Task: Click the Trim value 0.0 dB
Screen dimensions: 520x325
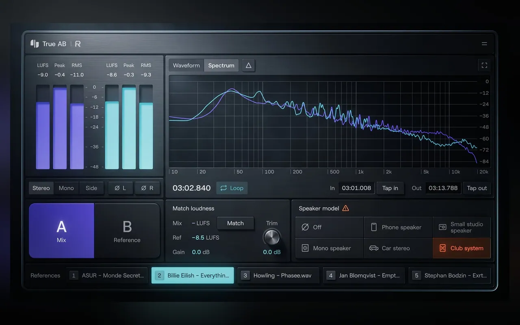Action: coord(272,252)
